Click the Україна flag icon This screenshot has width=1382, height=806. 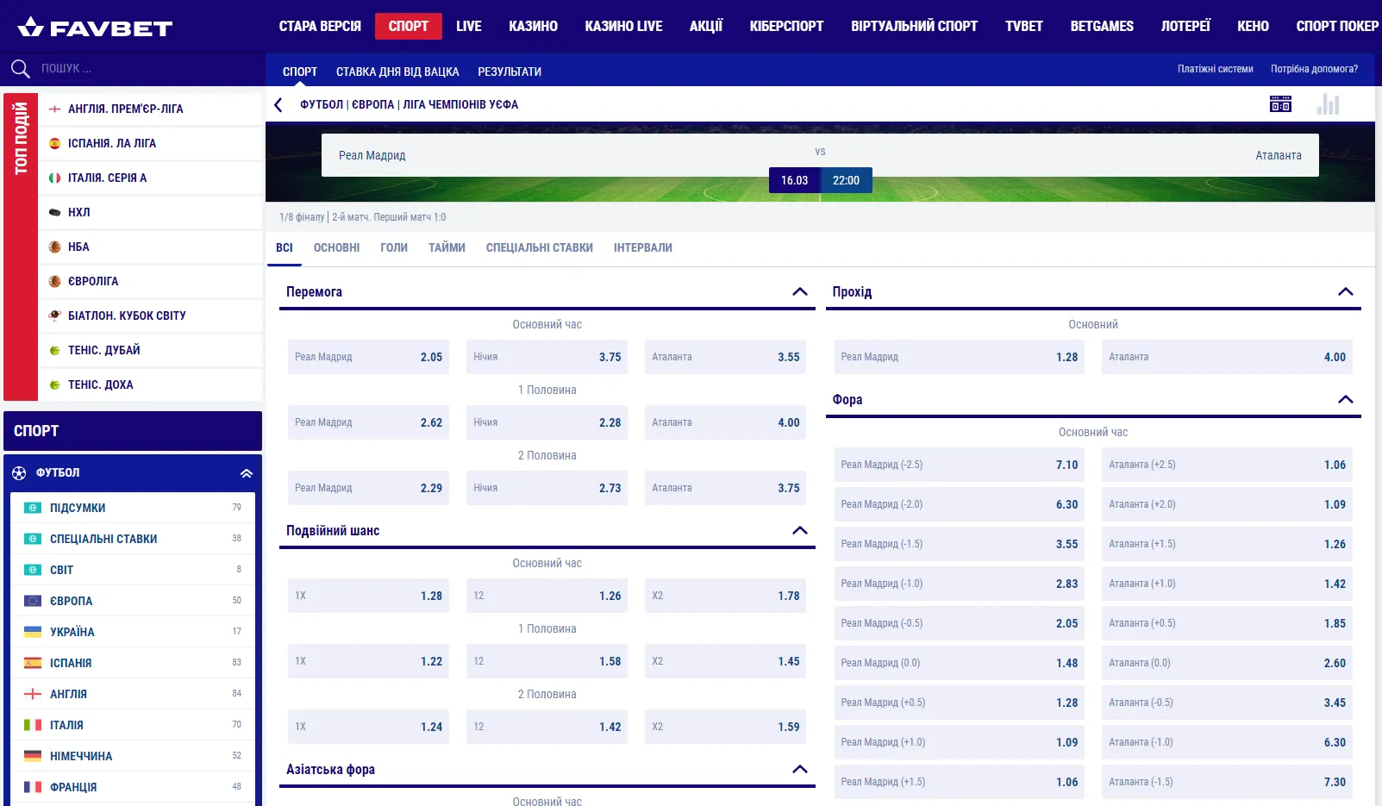pyautogui.click(x=33, y=632)
